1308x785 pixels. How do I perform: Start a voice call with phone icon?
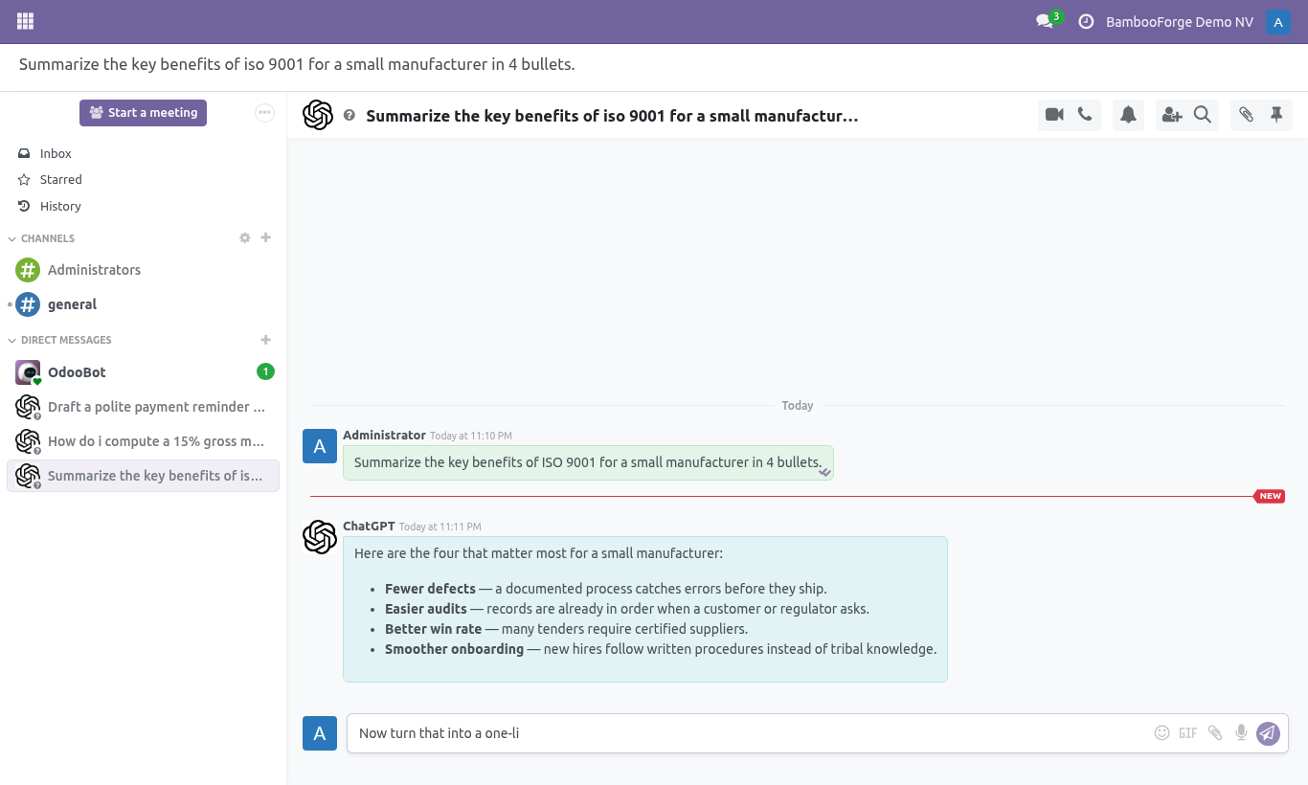[x=1085, y=115]
